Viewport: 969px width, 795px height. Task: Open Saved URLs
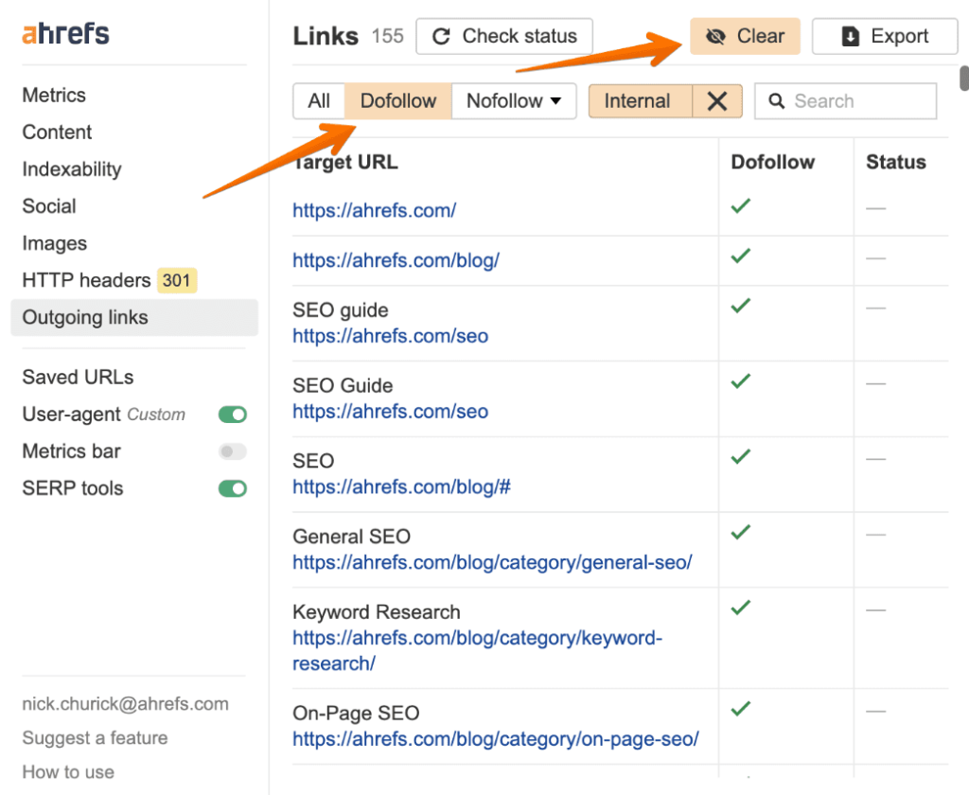pos(78,377)
